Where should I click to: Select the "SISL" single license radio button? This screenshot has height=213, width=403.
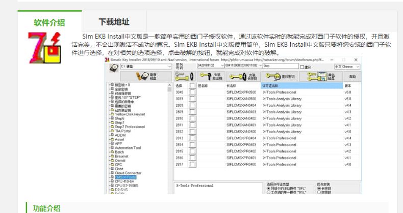tap(268, 192)
